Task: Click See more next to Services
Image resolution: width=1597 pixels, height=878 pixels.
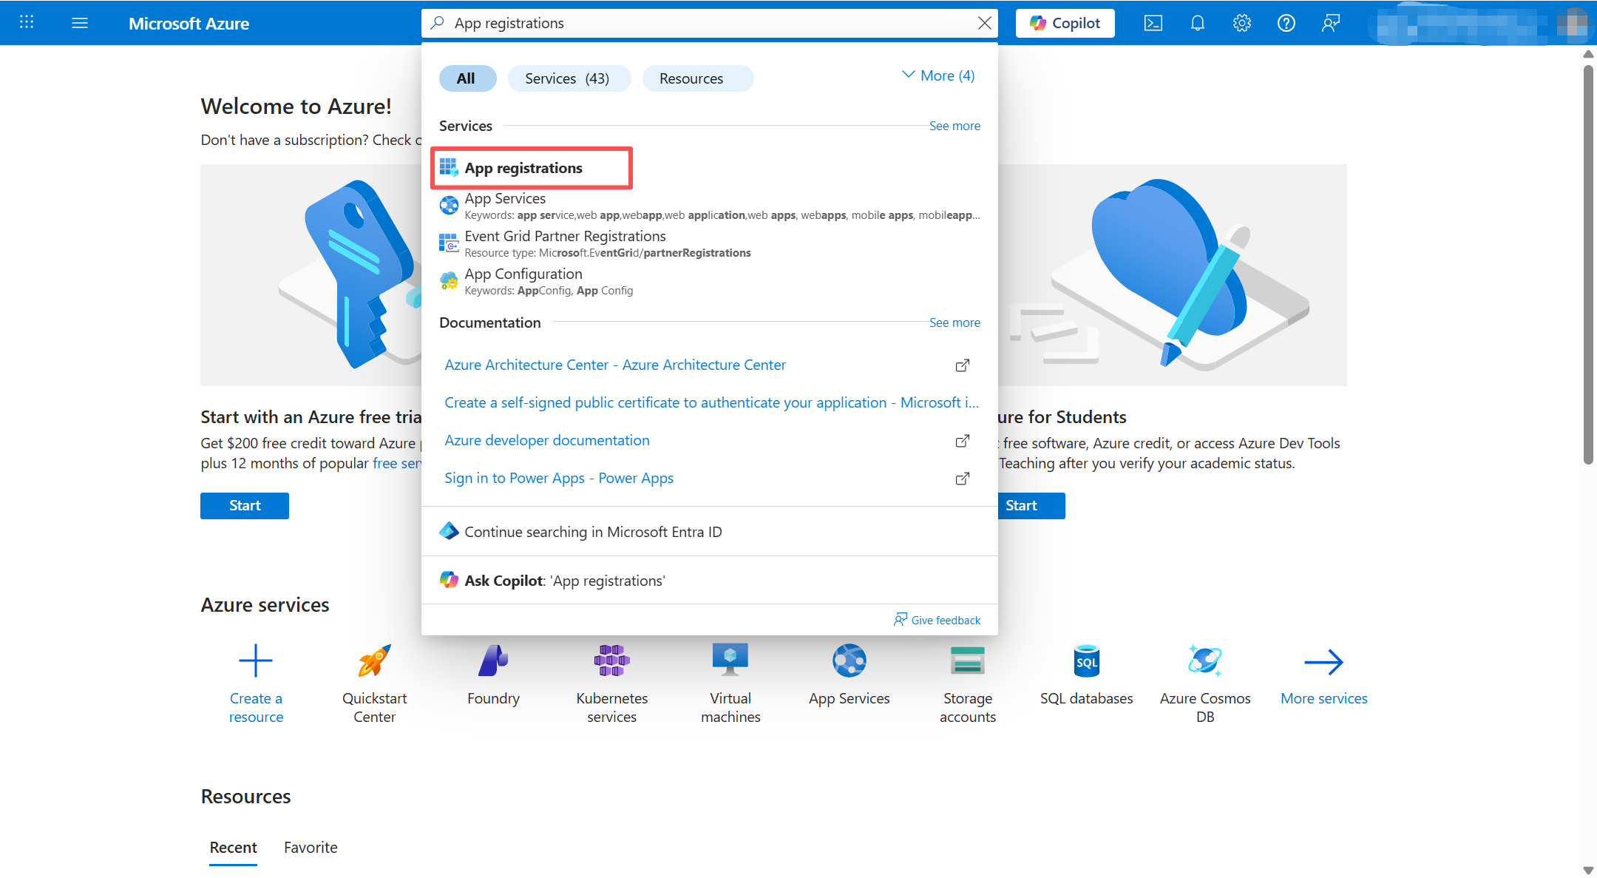Action: coord(955,126)
